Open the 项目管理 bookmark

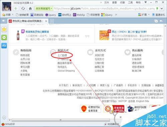click(x=93, y=15)
